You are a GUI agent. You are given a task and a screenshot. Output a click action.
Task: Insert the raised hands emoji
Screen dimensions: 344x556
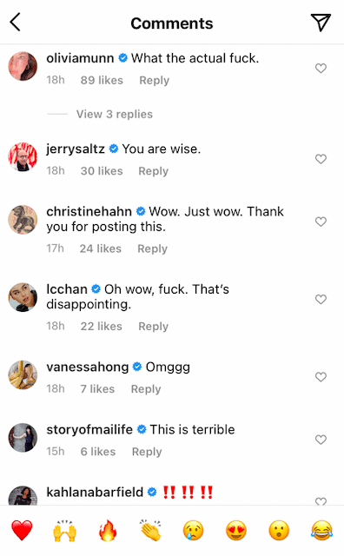click(x=65, y=531)
